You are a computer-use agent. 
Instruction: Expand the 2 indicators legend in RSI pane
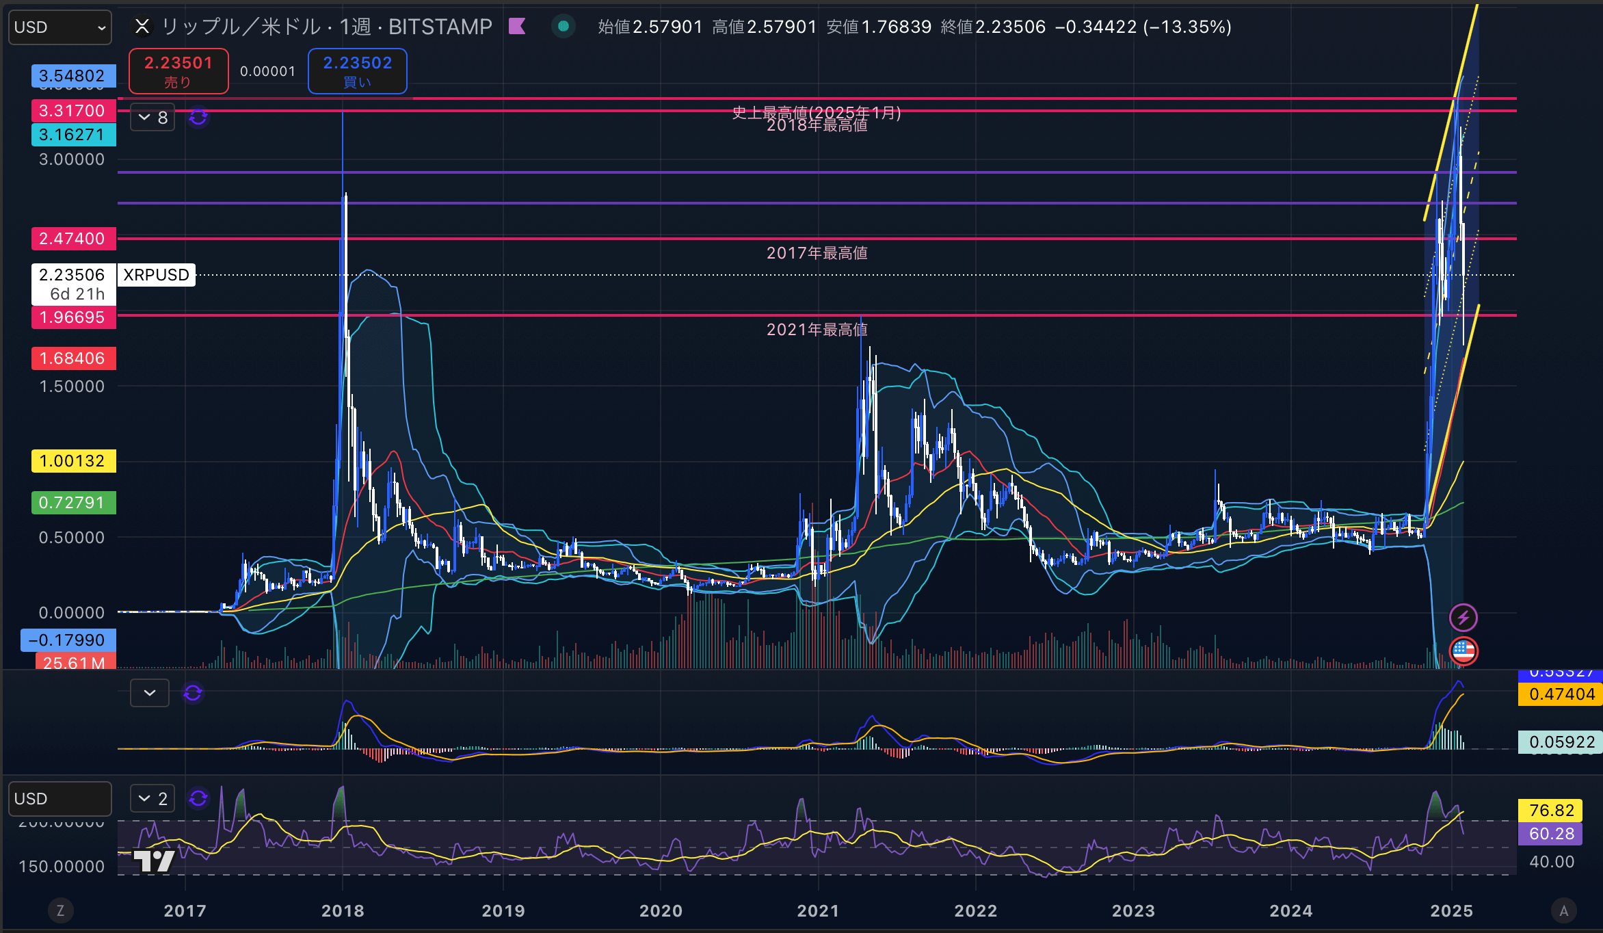(153, 798)
